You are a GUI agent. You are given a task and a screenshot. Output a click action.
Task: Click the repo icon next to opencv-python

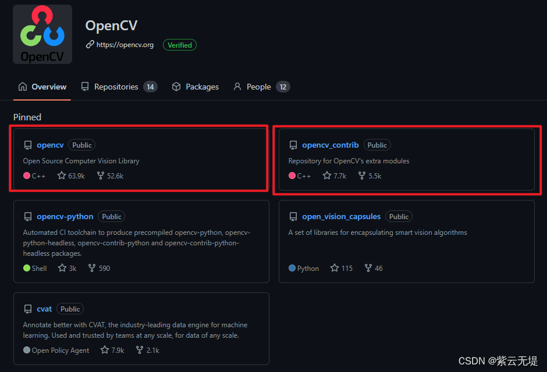[x=28, y=217]
